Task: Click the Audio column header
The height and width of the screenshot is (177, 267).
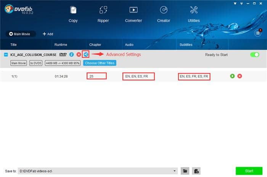Action: (129, 45)
